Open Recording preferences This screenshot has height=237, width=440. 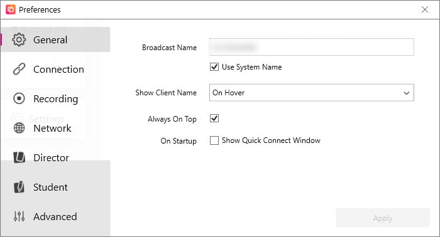(x=55, y=98)
